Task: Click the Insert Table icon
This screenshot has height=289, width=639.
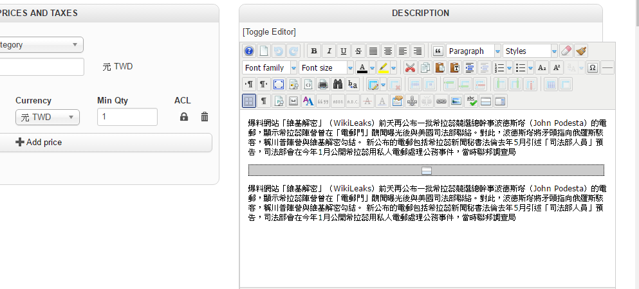Action: pos(373,84)
